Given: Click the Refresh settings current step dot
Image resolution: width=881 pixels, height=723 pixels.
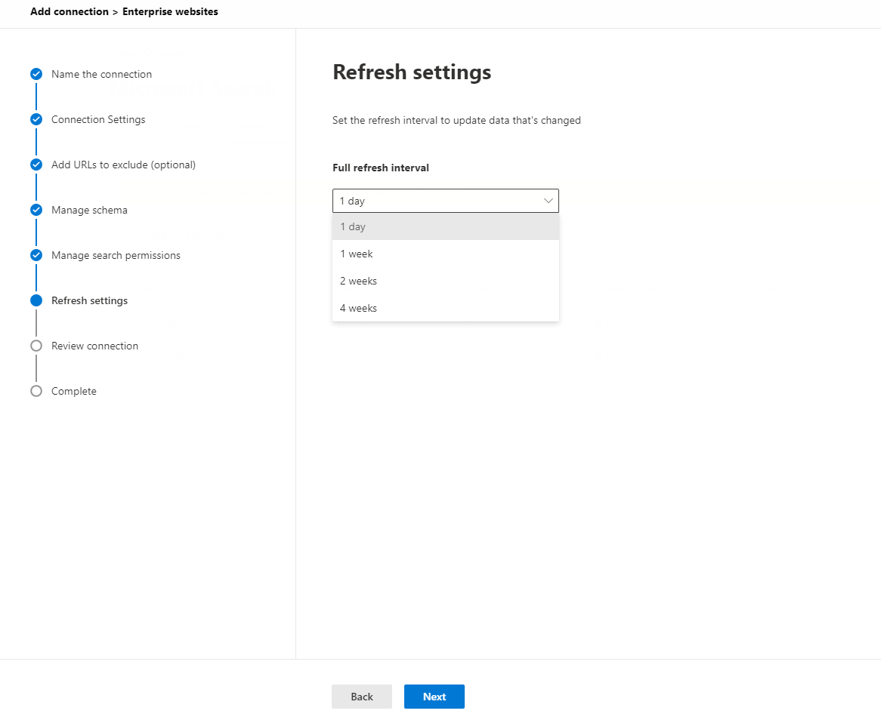Looking at the screenshot, I should (36, 300).
